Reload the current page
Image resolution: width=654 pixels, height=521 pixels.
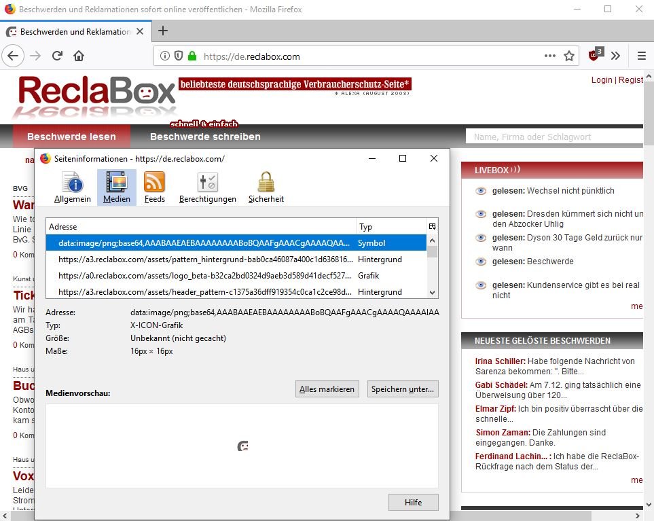(x=57, y=56)
